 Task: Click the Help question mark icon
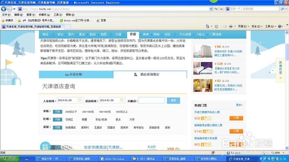click(x=279, y=26)
